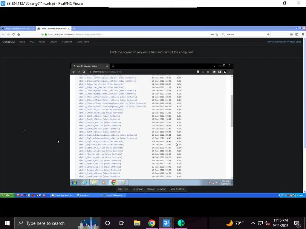Open the Firefox hamburger menu
306x229 pixels.
coord(303,34)
